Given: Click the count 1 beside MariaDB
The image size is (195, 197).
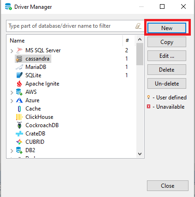Looking at the screenshot, I should [127, 67].
